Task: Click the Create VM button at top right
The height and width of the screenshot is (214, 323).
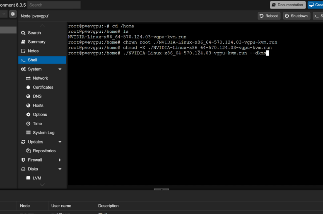Action: 316,5
